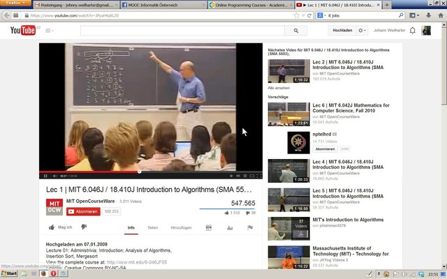Viewport: 447px width, 279px height.
Task: Click the 502.253 subscriber count
Action: pyautogui.click(x=112, y=211)
